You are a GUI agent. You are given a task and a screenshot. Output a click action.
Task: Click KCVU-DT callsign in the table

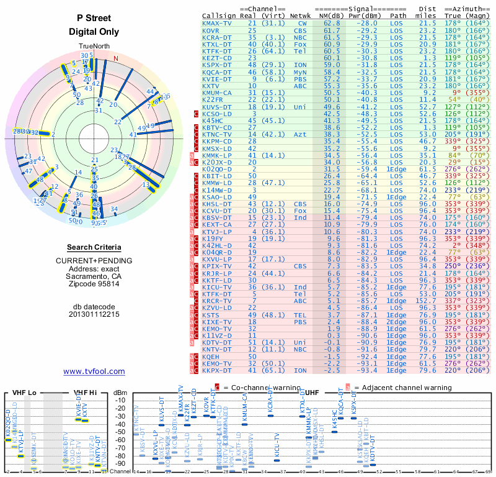[x=216, y=211]
